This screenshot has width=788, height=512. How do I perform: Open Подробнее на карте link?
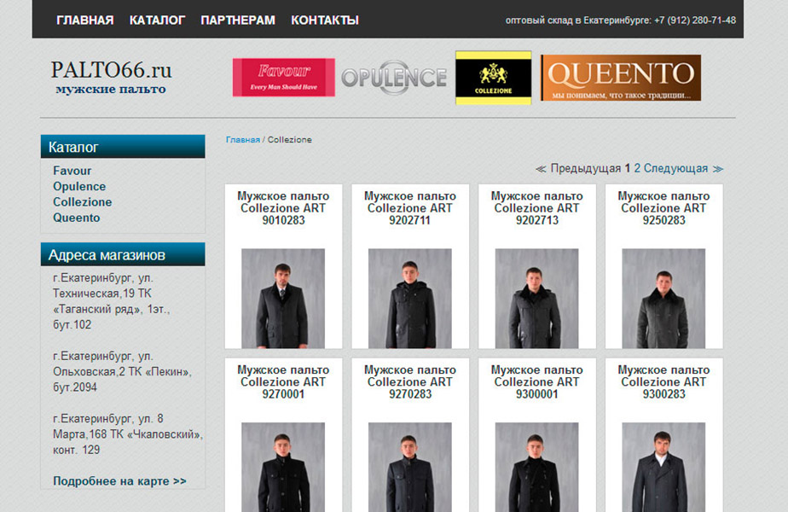coord(119,480)
